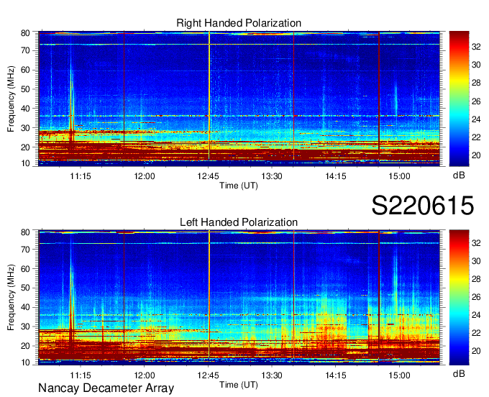Click 20 dB tick on Left Handed colorbar
The height and width of the screenshot is (397, 489).
476,351
